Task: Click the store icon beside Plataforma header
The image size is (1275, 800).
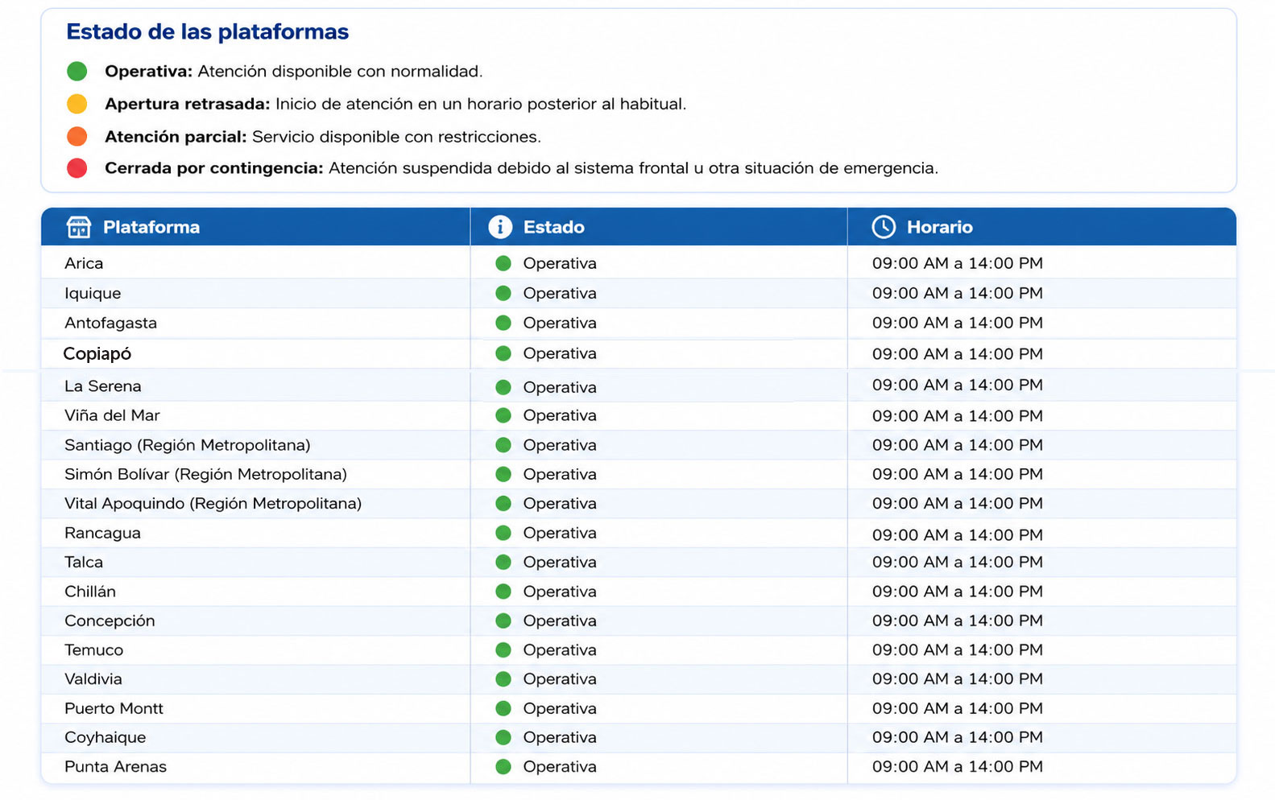Action: click(78, 228)
